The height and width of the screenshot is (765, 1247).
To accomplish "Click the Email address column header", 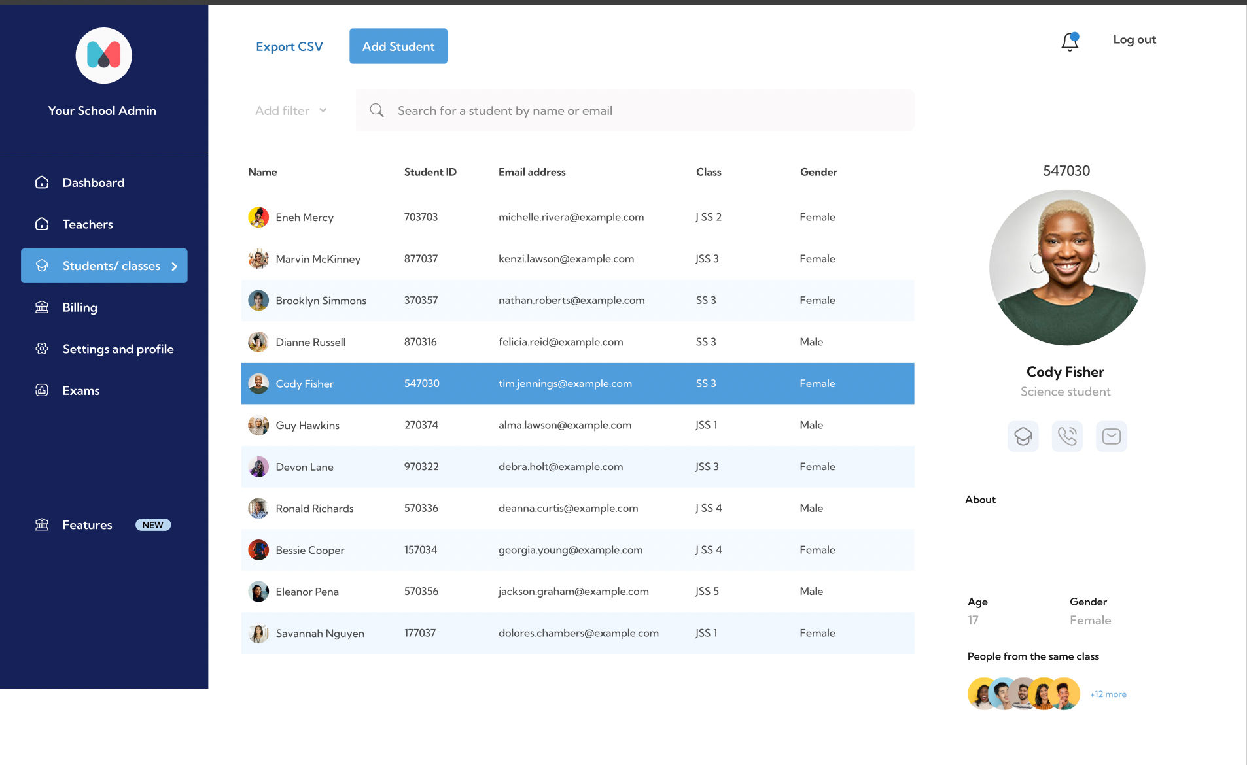I will coord(532,172).
